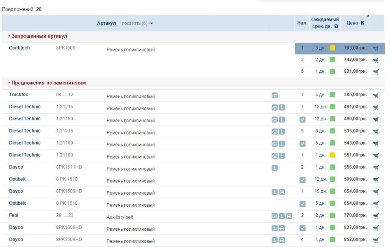The height and width of the screenshot is (247, 390).
Task: Click the yellow status square in the 551,00грн. row
Action: click(x=332, y=155)
